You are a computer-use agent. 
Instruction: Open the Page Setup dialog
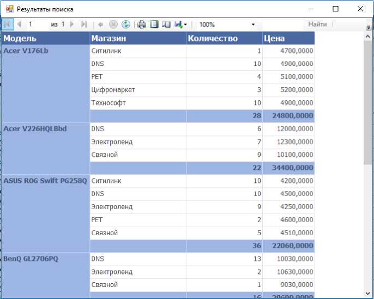[166, 25]
